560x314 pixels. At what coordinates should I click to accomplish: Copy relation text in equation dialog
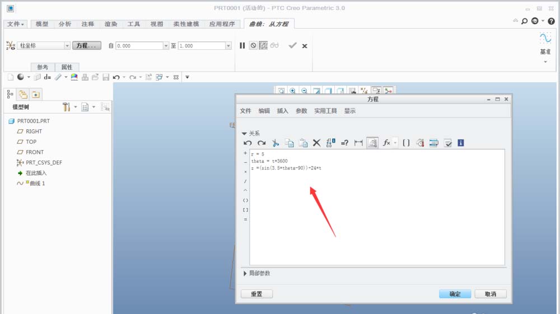click(x=290, y=143)
